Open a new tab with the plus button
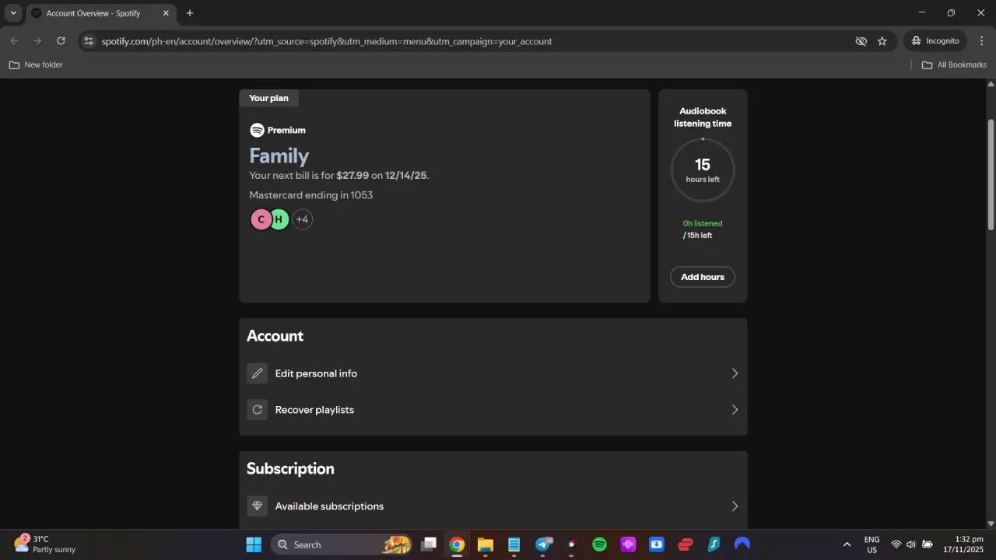This screenshot has width=996, height=560. pyautogui.click(x=189, y=13)
